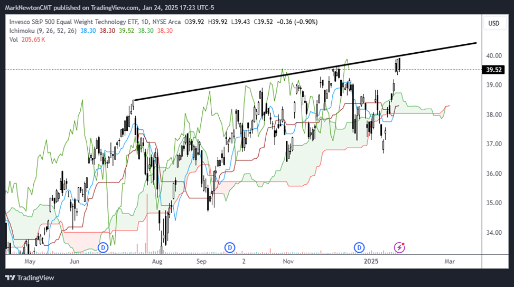Click the 36.00 price axis label
This screenshot has width=514, height=287.
coord(494,174)
